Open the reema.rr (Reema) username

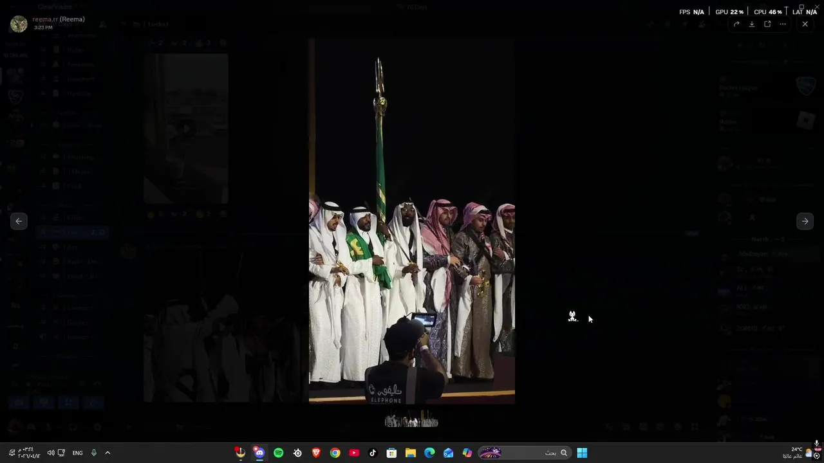[x=59, y=19]
